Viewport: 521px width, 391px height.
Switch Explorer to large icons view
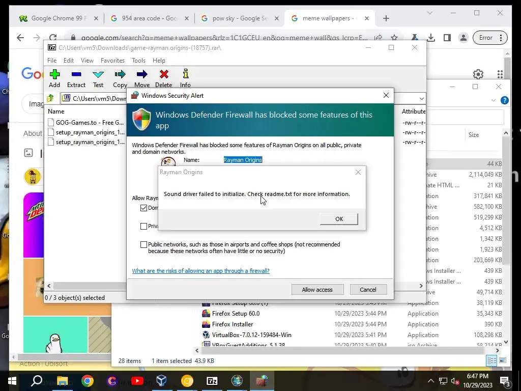tap(503, 360)
